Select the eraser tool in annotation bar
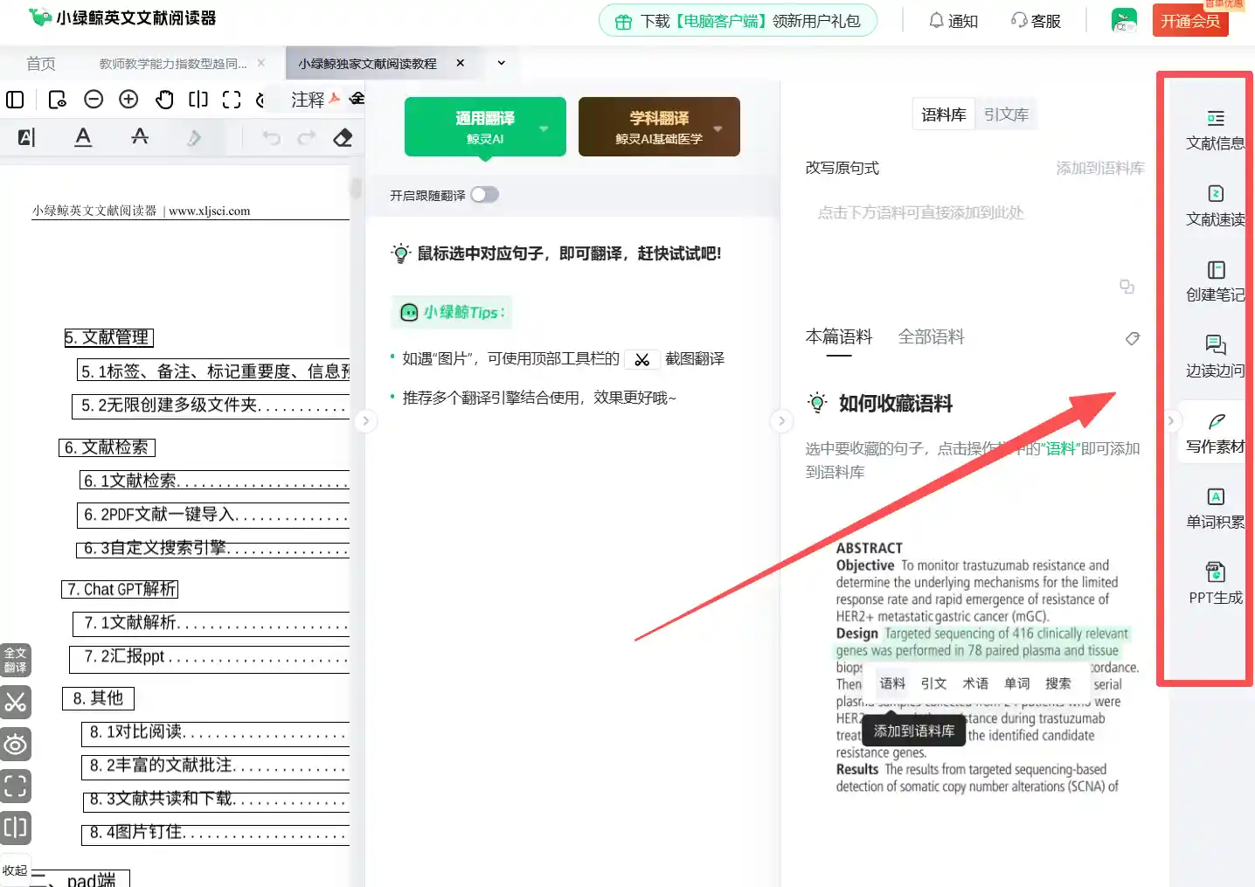 [343, 138]
